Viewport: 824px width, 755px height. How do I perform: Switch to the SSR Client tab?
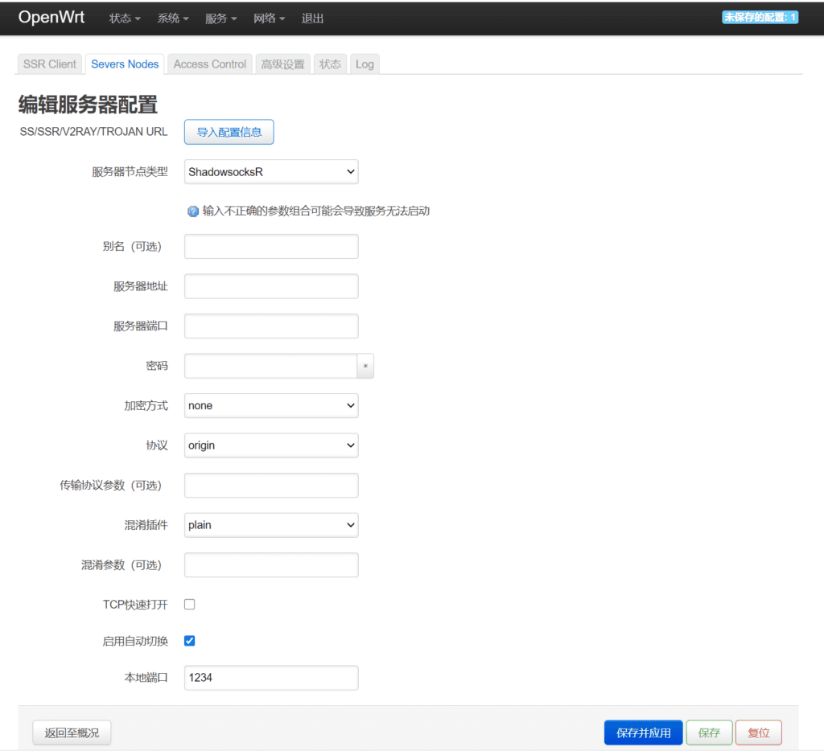(x=49, y=64)
